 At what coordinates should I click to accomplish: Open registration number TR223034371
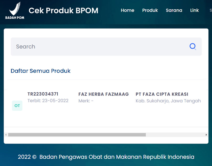tap(43, 94)
